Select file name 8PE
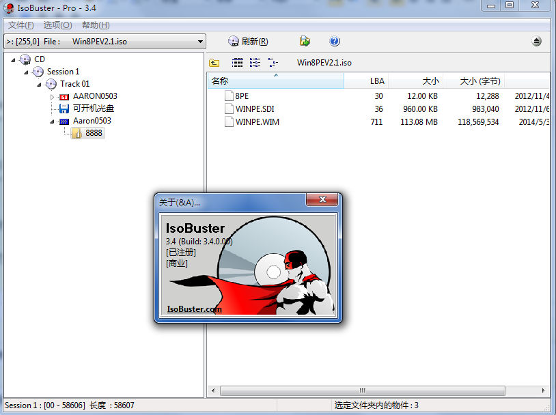 242,96
